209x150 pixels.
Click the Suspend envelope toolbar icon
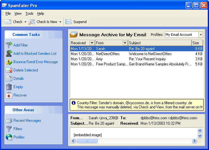point(68,21)
